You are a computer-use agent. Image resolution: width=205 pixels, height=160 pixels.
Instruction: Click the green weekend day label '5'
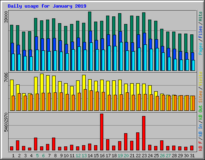(x=37, y=156)
